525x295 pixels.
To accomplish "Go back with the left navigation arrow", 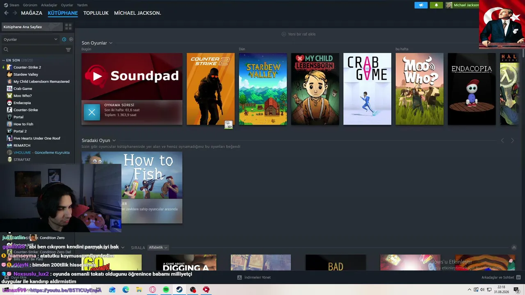I will click(6, 13).
